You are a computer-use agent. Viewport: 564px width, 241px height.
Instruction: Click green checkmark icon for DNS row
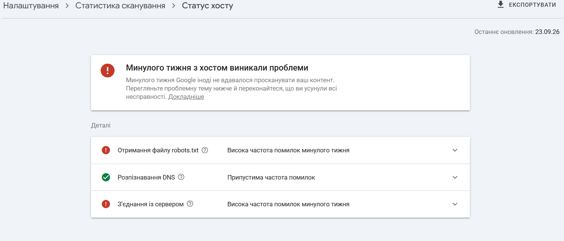coord(106,177)
